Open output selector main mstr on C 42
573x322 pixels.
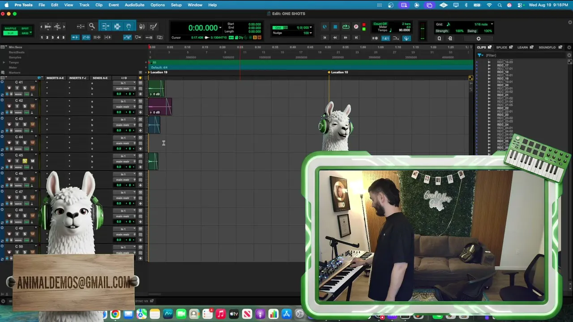point(124,107)
